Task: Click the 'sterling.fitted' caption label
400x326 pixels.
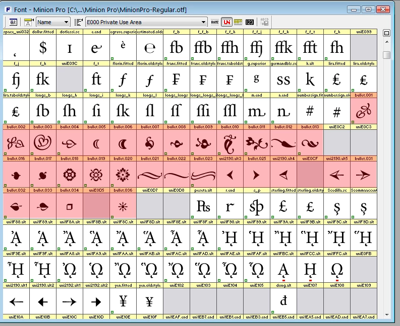Action: click(283, 190)
